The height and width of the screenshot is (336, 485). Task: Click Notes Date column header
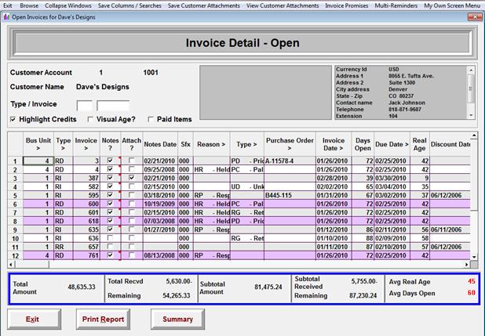[x=160, y=144]
